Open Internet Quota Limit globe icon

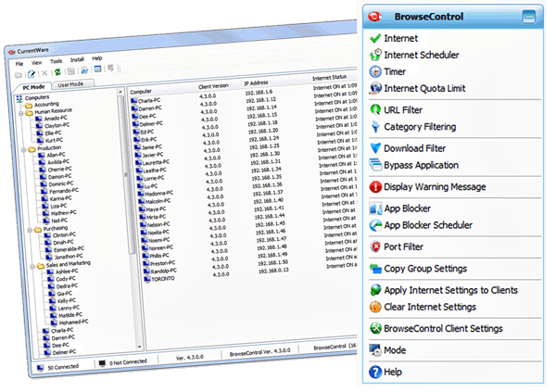(375, 88)
